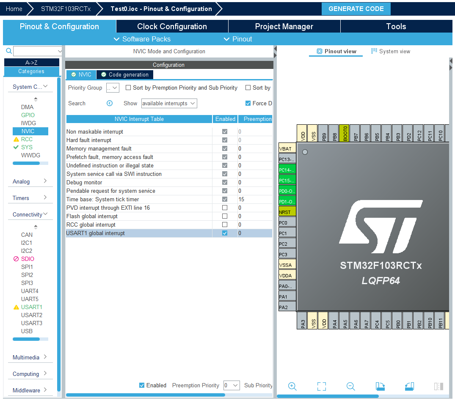Enable PVD interrupt through EXTI line 16
Image resolution: width=455 pixels, height=400 pixels.
click(225, 208)
